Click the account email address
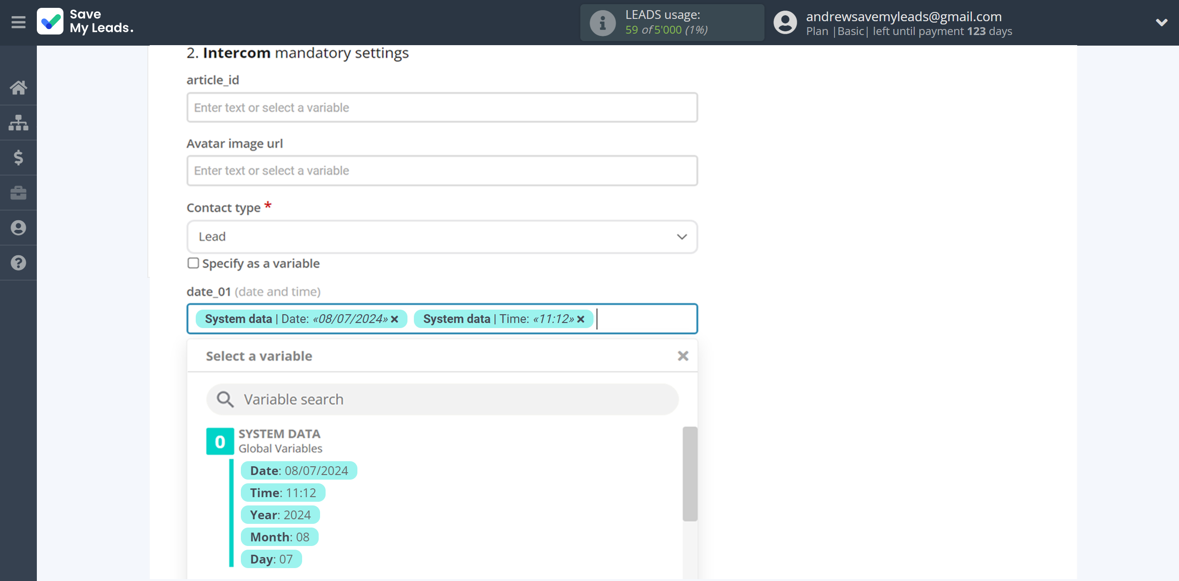Image resolution: width=1179 pixels, height=581 pixels. tap(904, 16)
